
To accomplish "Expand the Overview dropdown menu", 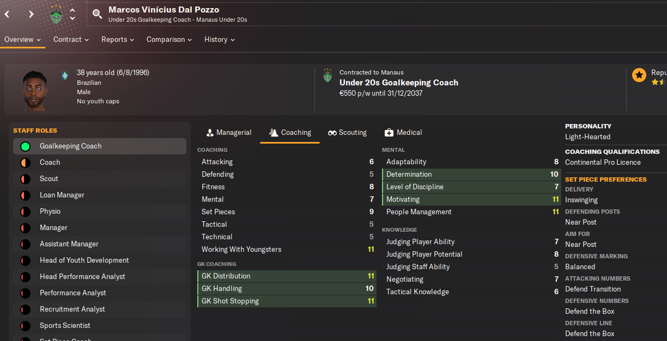I will coord(23,40).
